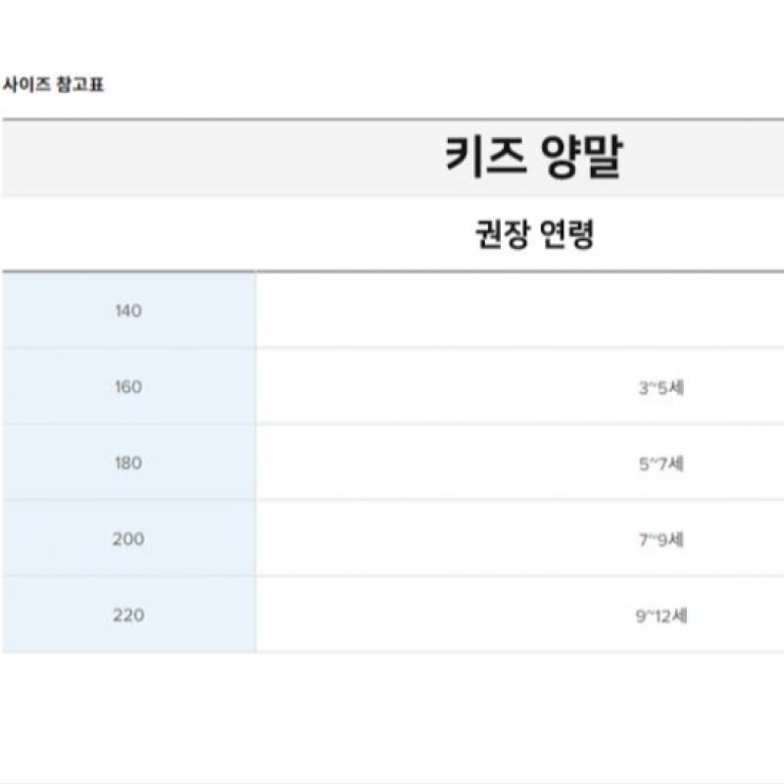Click the 5~7세 age value
The height and width of the screenshot is (784, 784).
tap(661, 464)
